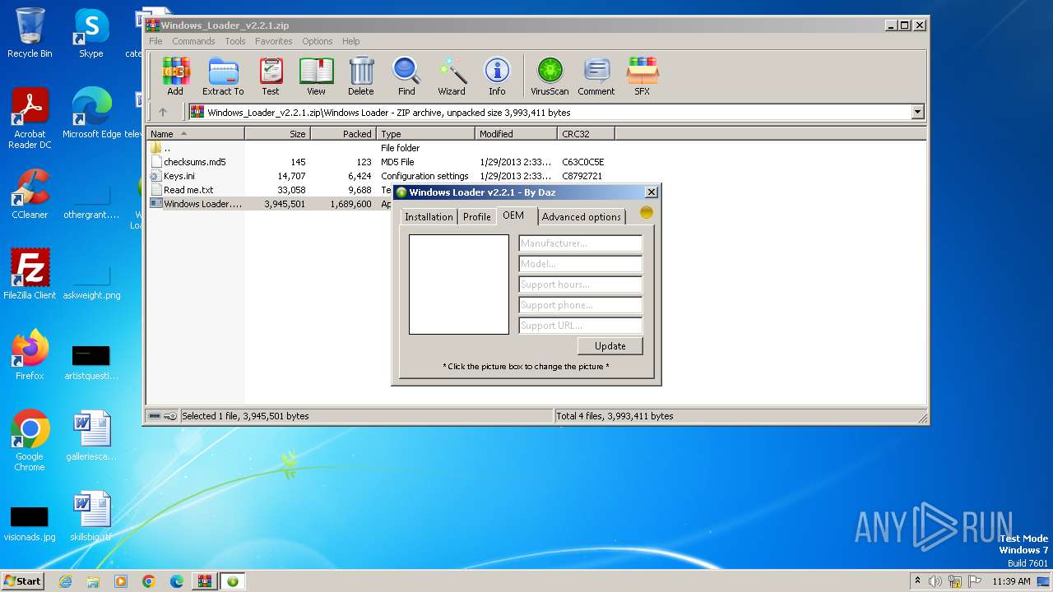The height and width of the screenshot is (592, 1053).
Task: Click the Support hours field
Action: (x=580, y=284)
